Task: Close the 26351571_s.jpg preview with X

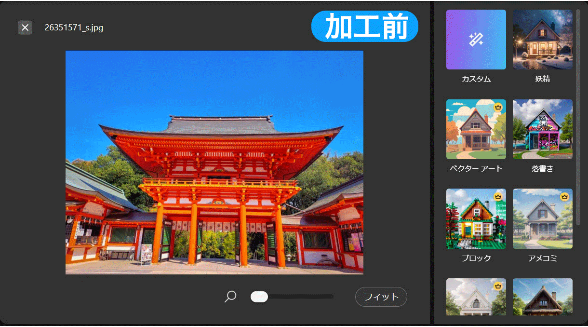Action: 25,27
